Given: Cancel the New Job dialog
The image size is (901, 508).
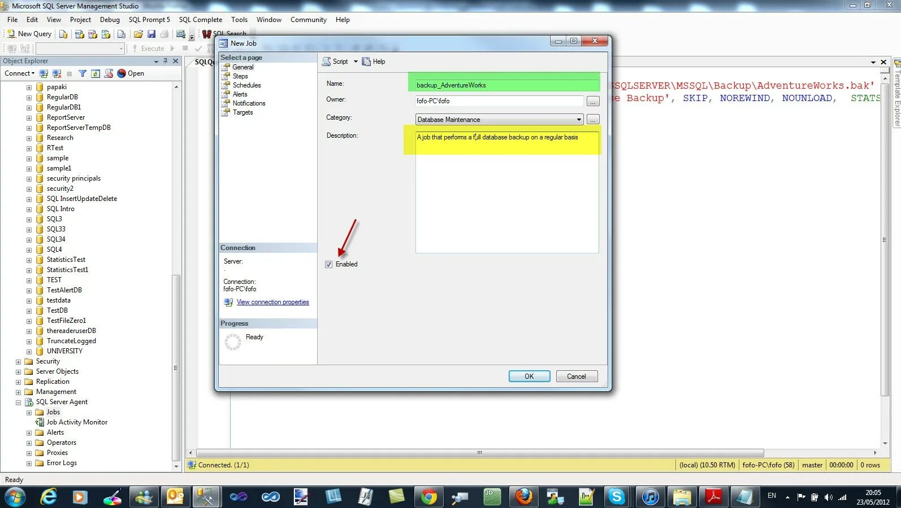Looking at the screenshot, I should (577, 376).
